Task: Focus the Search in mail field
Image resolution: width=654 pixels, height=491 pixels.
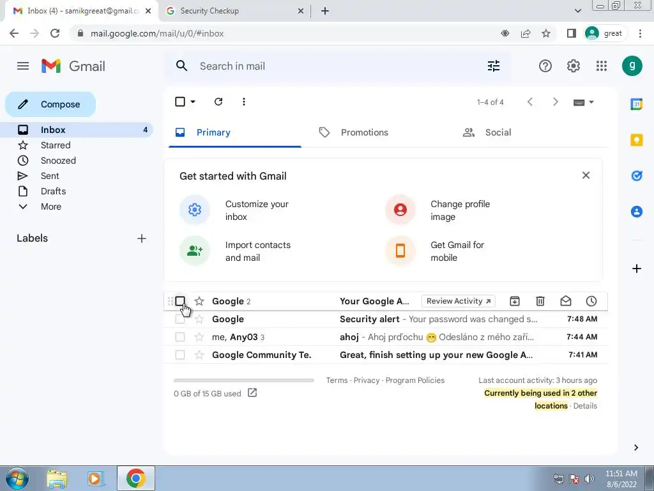Action: pyautogui.click(x=338, y=66)
